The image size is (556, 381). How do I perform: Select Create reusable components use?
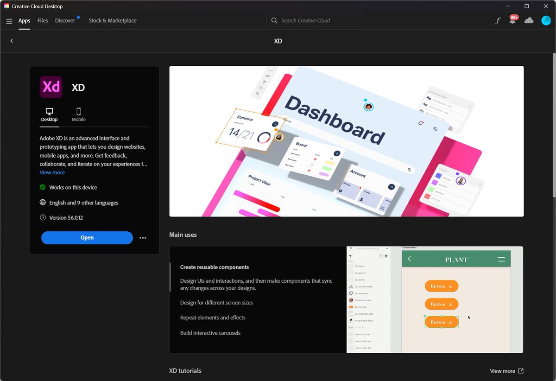[x=215, y=267]
